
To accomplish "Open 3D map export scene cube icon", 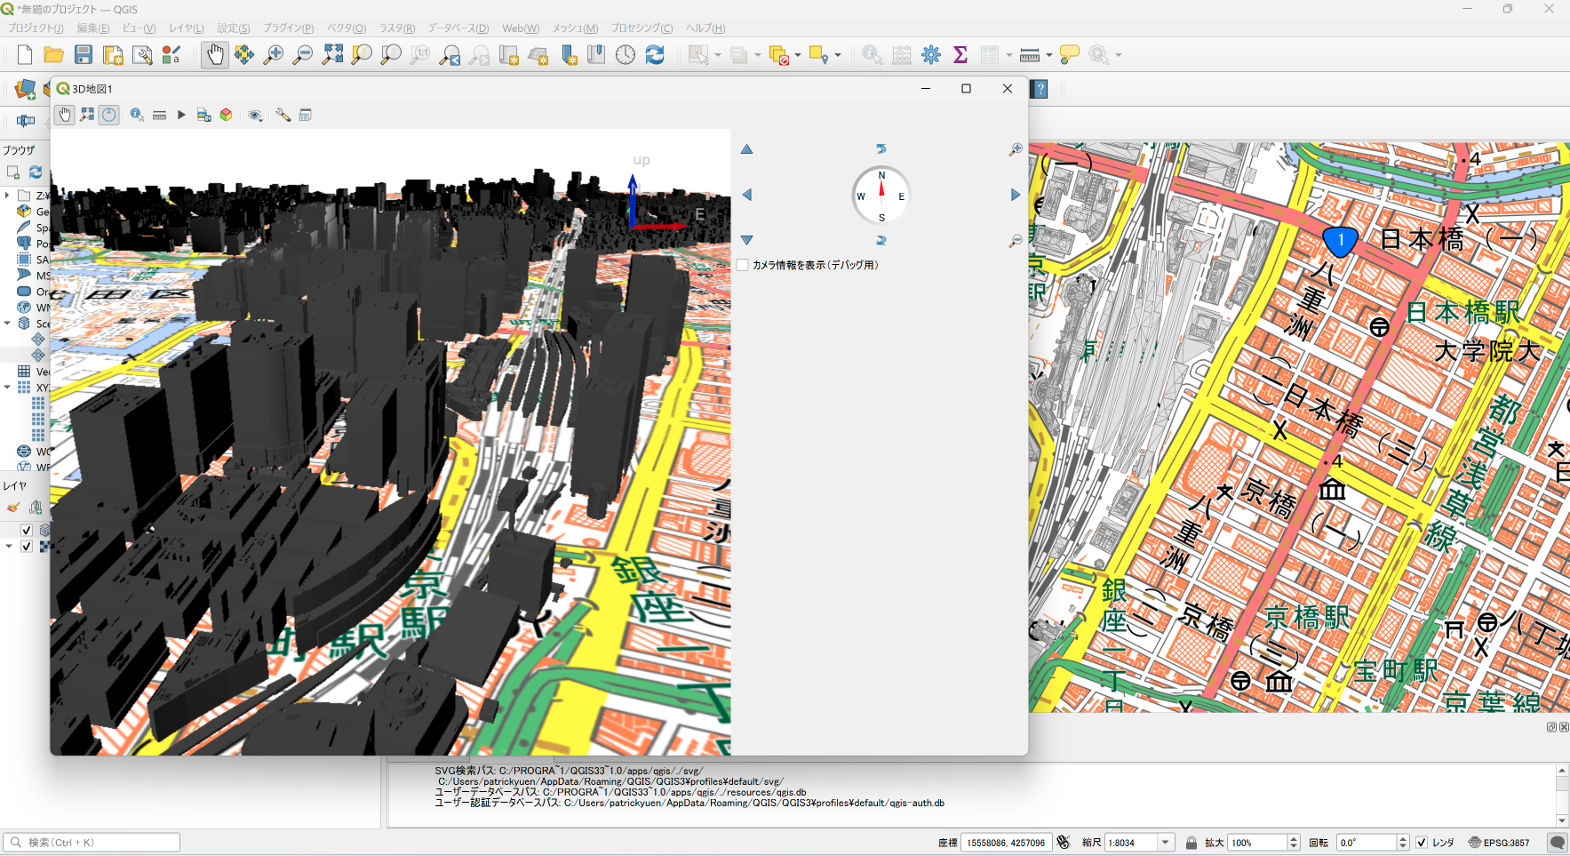I will coord(227,114).
